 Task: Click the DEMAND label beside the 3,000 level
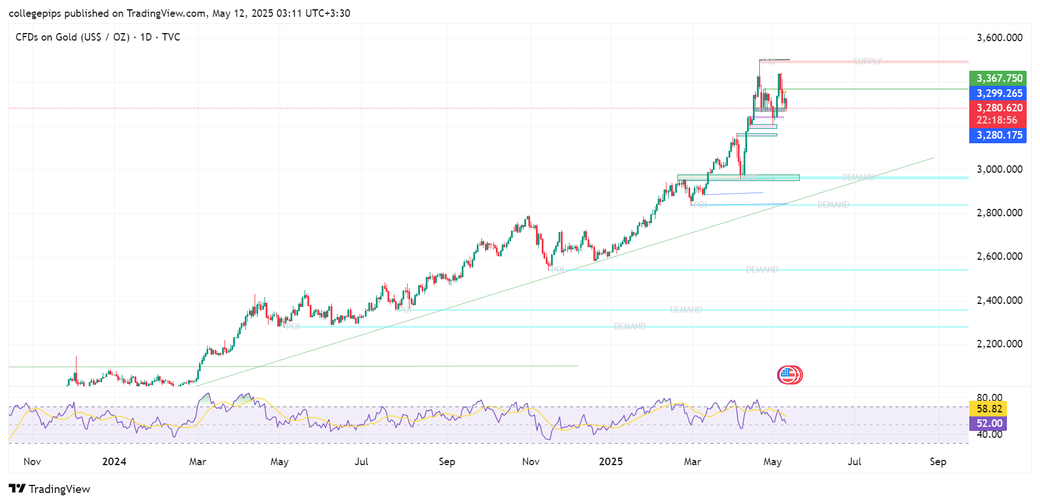pyautogui.click(x=858, y=177)
